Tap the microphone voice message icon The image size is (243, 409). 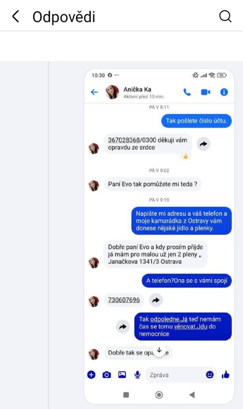coord(137,375)
